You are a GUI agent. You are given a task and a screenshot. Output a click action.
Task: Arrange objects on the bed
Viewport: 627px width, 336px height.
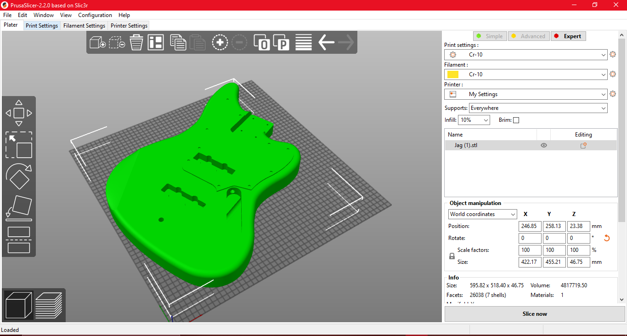pyautogui.click(x=156, y=42)
